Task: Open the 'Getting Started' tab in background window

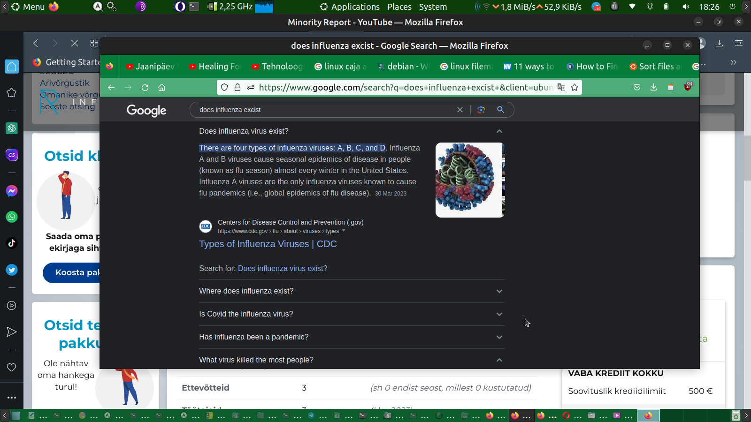Action: coord(66,62)
